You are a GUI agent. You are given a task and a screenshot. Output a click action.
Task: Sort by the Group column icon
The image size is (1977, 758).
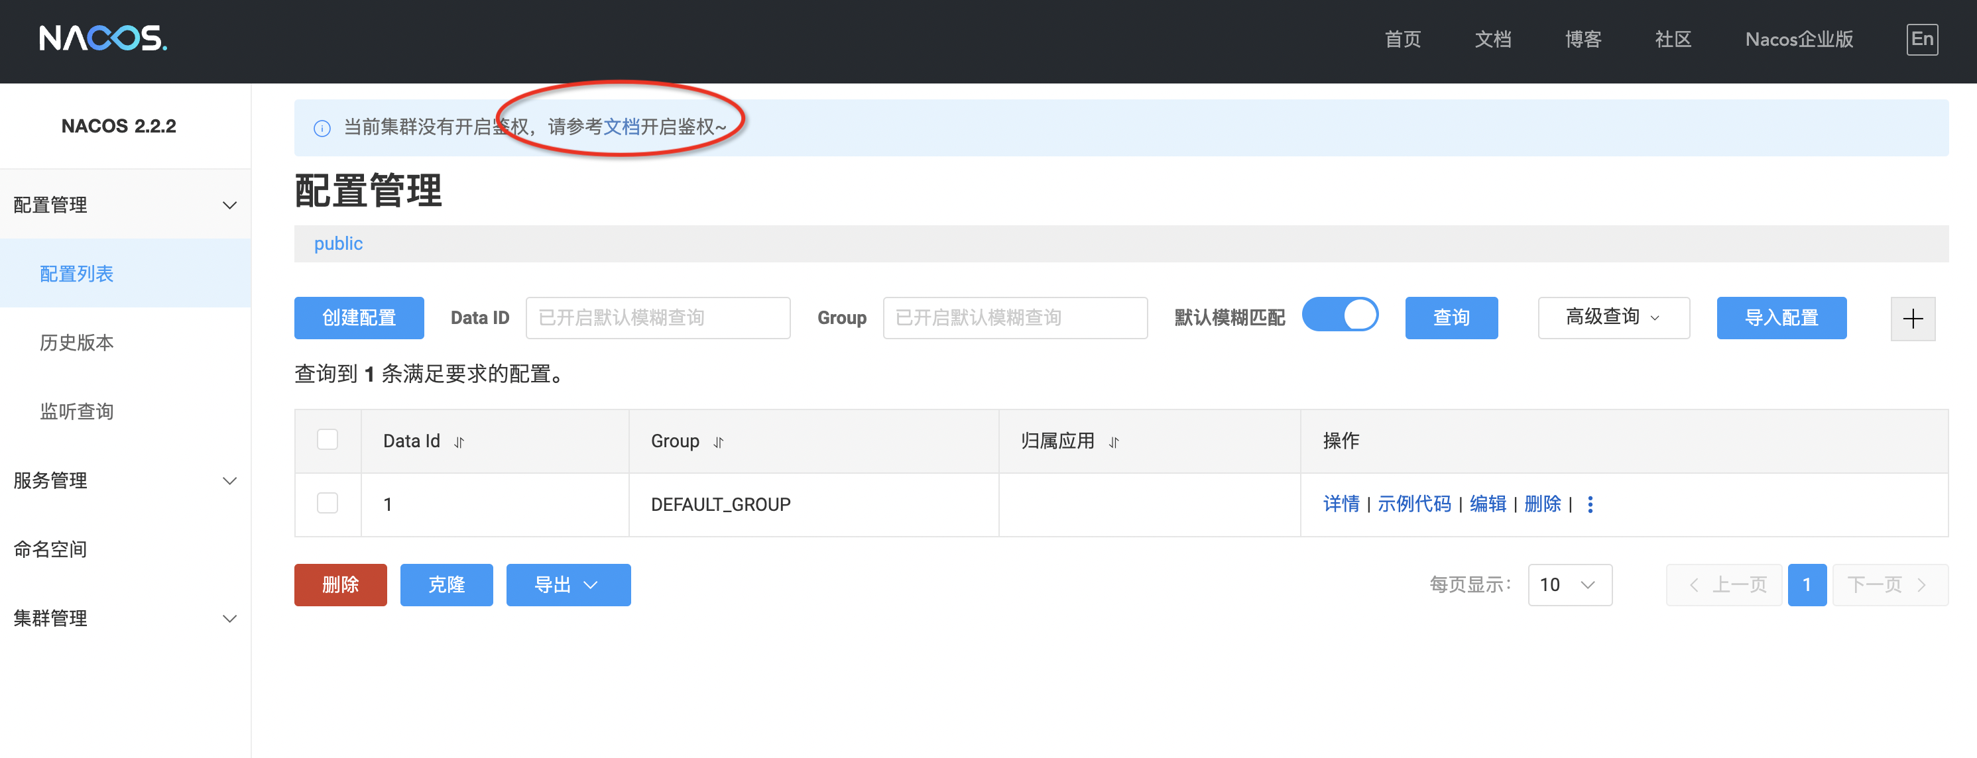tap(719, 442)
